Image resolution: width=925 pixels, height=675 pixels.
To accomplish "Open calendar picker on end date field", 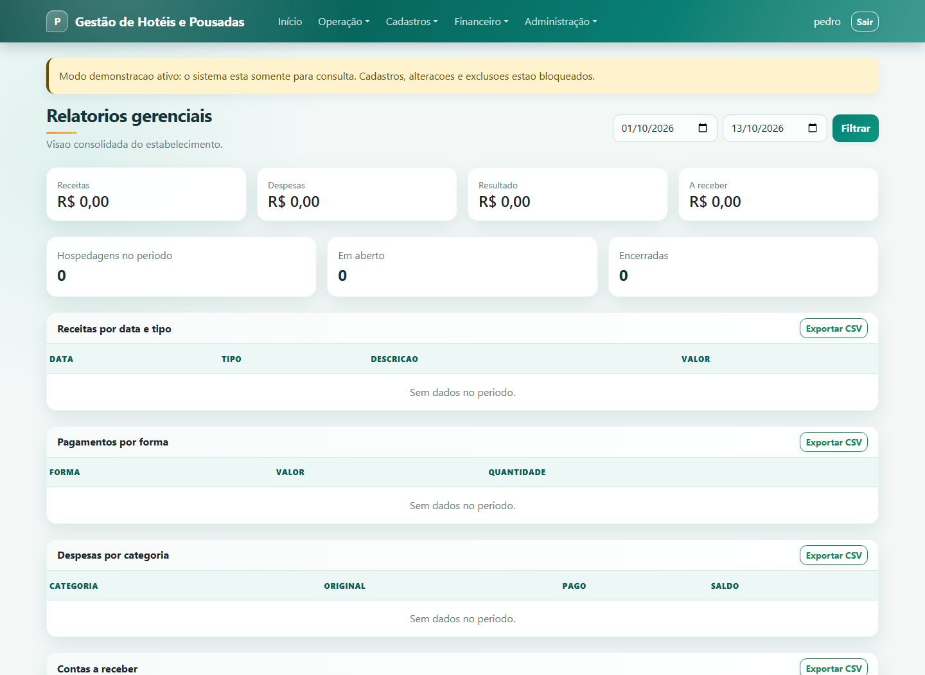I will (813, 128).
